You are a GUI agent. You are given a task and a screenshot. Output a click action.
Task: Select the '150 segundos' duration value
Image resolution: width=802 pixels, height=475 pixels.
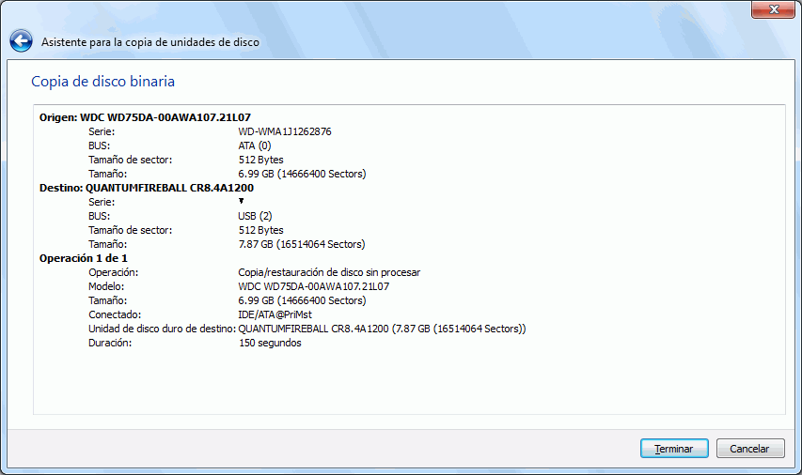(x=270, y=343)
